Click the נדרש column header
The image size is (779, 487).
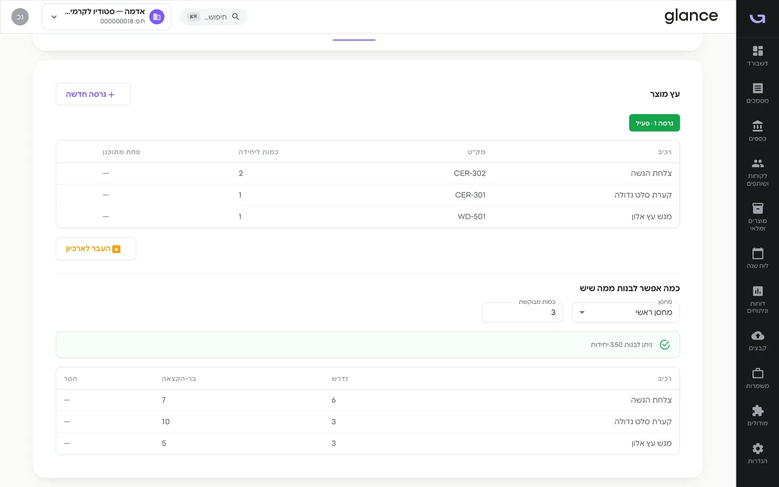pyautogui.click(x=340, y=379)
